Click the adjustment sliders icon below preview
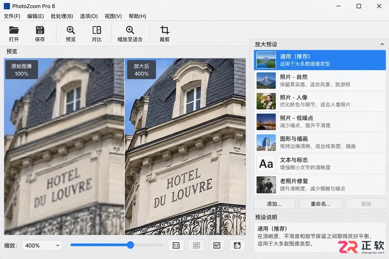389x259 pixels. (x=217, y=245)
